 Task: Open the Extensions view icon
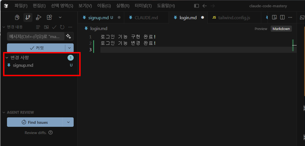[49, 18]
